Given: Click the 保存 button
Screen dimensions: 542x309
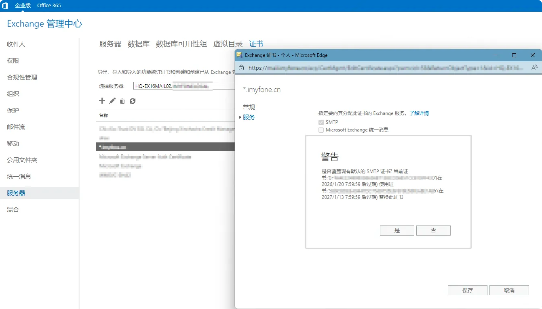Looking at the screenshot, I should tap(468, 290).
